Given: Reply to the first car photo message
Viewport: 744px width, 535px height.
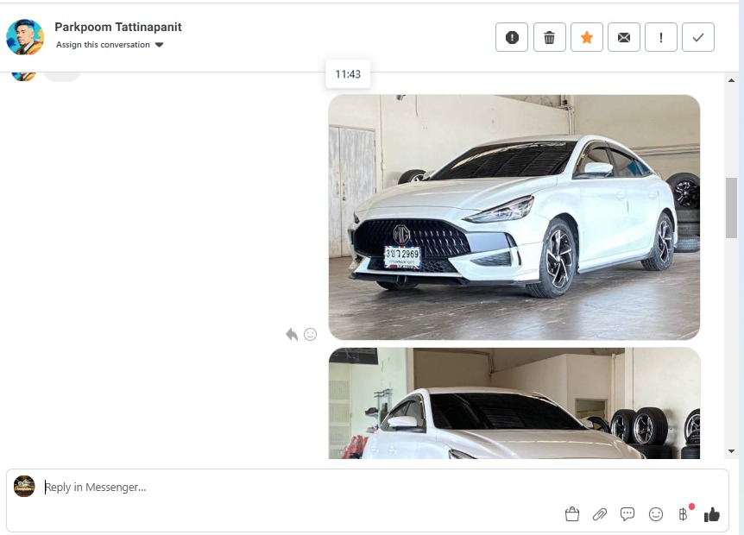Looking at the screenshot, I should [x=292, y=335].
